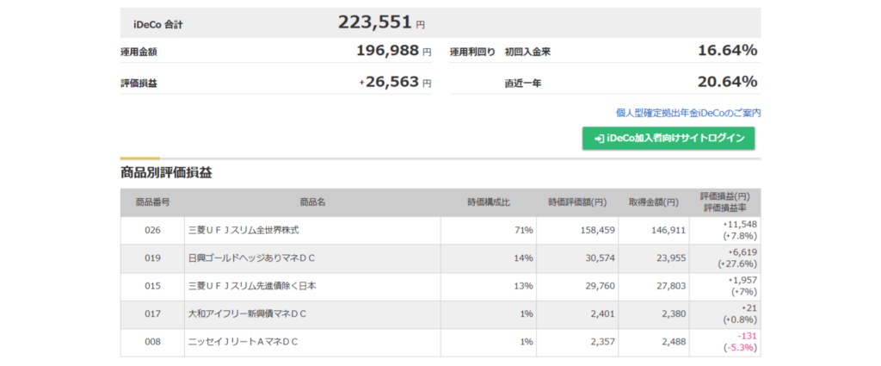Select ニッセイJリートAマネDC fund name
881x366 pixels.
point(243,342)
